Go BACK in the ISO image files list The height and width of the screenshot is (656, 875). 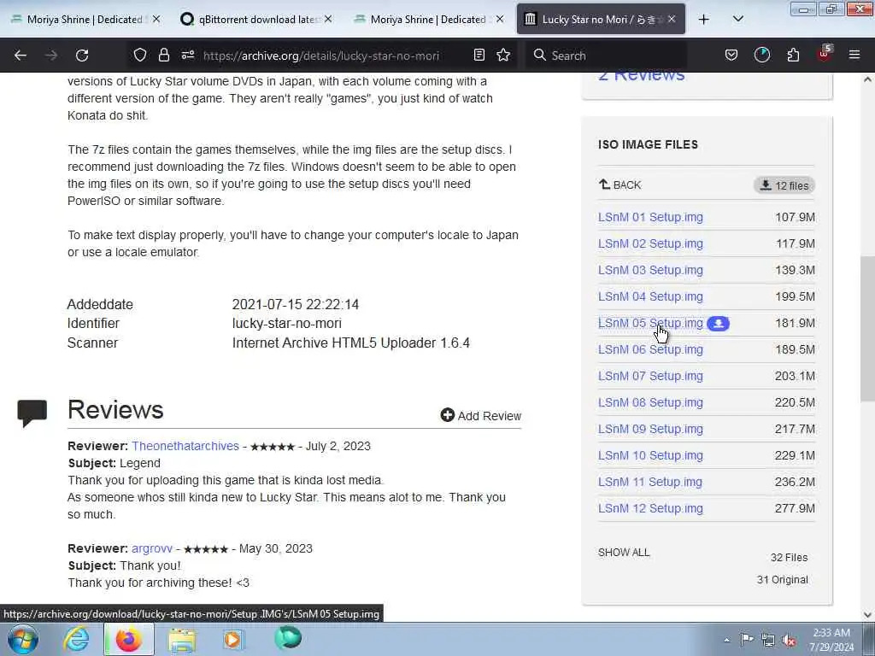click(620, 184)
